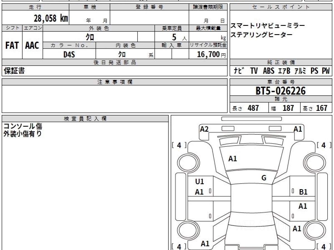Select the アルミ equipment item
Viewport: 334px width, 250px height.
coord(301,71)
